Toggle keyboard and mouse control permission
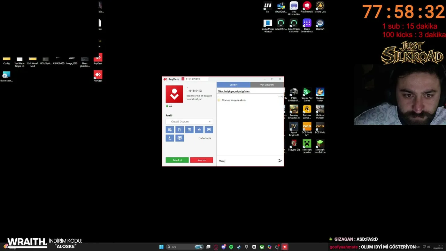Image resolution: width=446 pixels, height=251 pixels. (x=170, y=130)
